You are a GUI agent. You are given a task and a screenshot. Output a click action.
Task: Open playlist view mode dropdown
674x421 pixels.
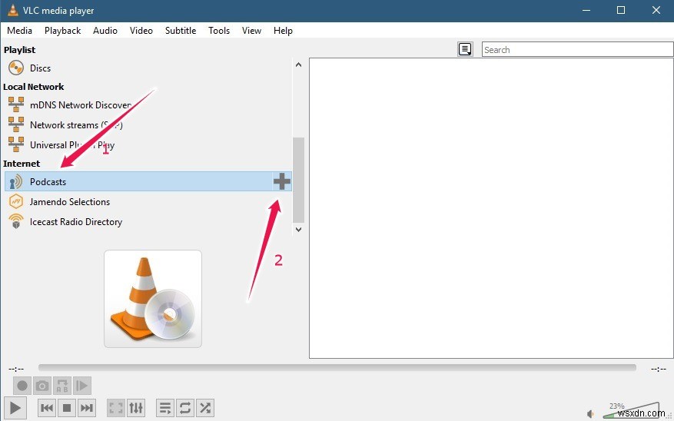point(465,49)
